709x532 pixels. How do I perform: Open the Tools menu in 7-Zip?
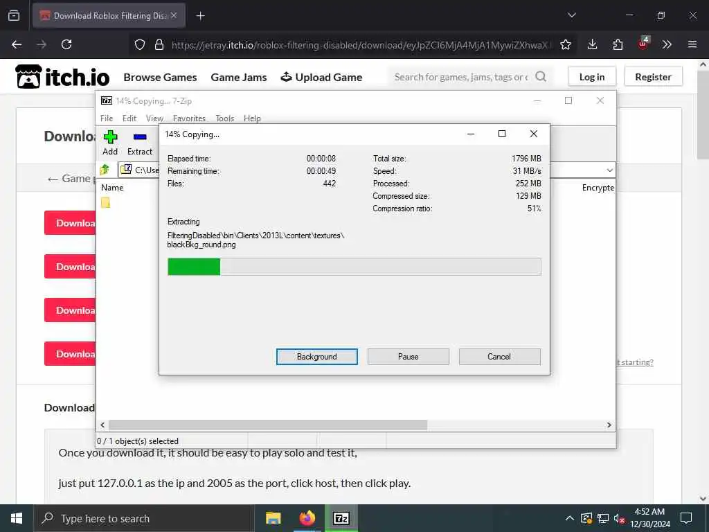225,118
